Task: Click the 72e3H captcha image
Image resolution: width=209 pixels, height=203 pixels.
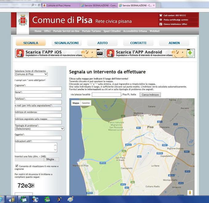Action: coord(26,185)
